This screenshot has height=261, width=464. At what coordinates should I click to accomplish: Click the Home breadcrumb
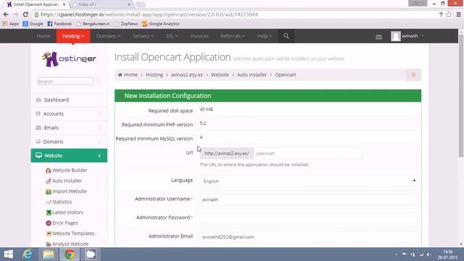[128, 75]
